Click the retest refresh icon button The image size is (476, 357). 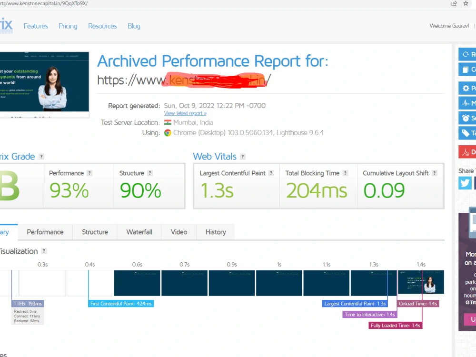[x=467, y=55]
